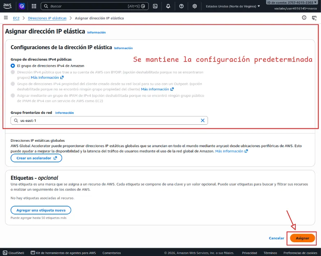Click Crear un acelerador button
This screenshot has height=256, width=321.
[36, 158]
